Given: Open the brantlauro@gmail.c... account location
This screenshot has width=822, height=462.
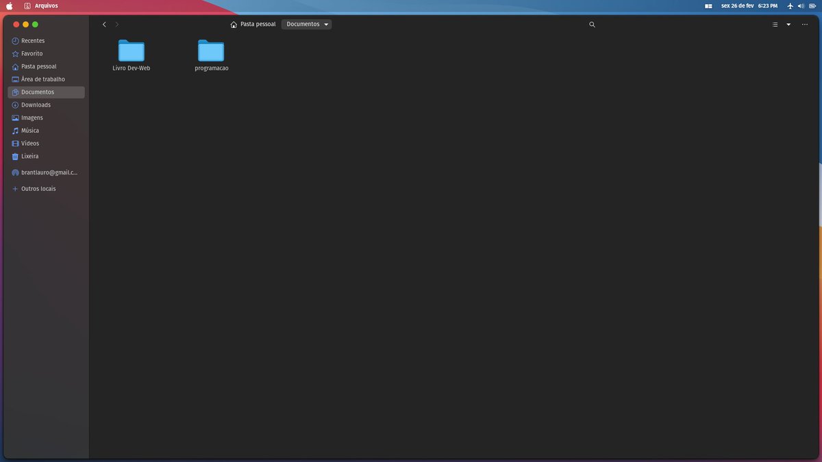Looking at the screenshot, I should [46, 173].
